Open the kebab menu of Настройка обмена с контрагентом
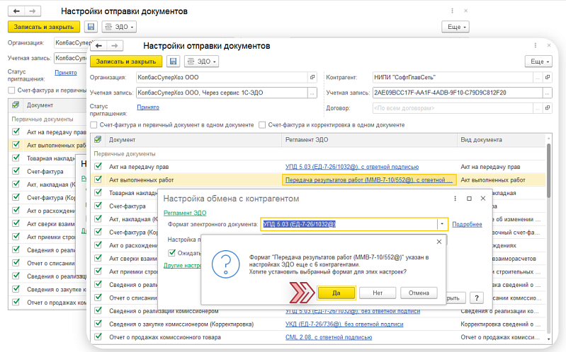The width and height of the screenshot is (566, 352). click(455, 199)
